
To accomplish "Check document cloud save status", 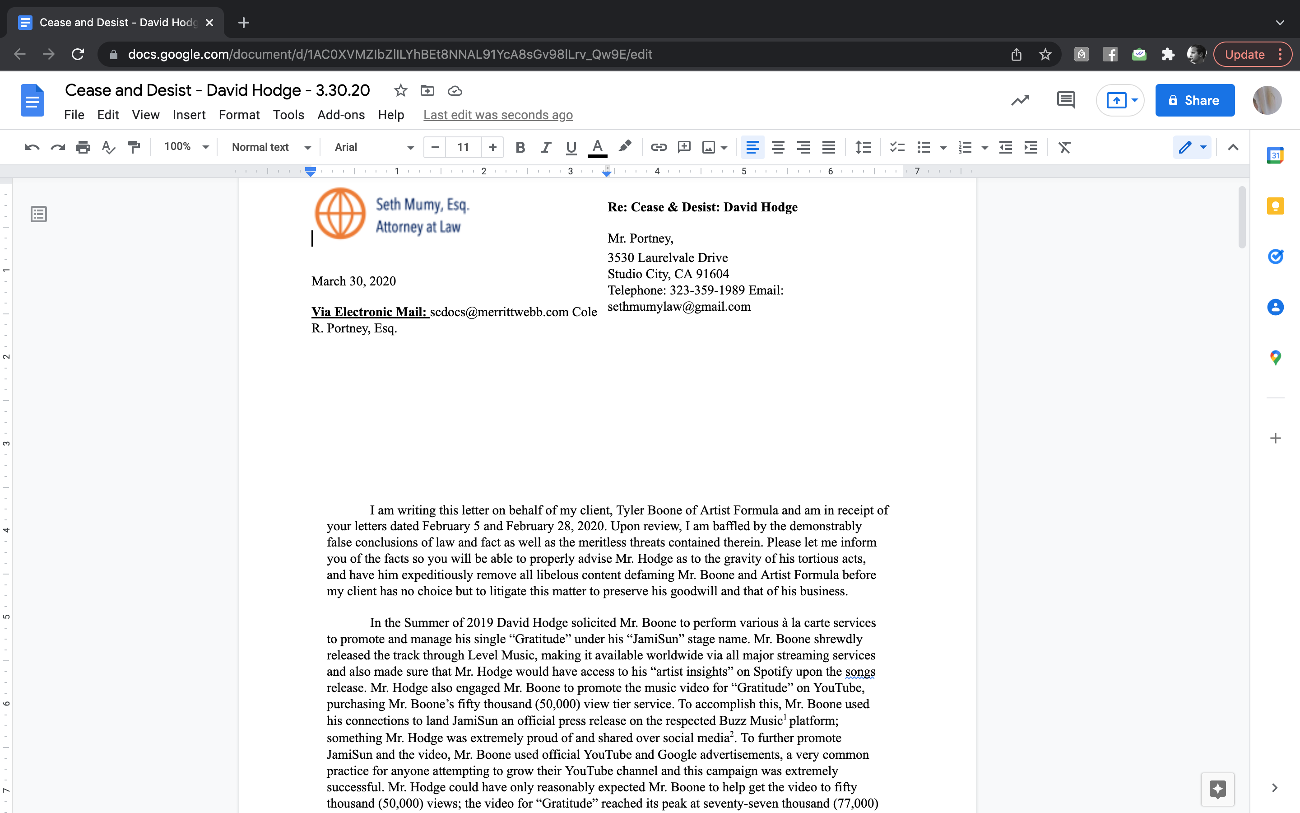I will (455, 90).
